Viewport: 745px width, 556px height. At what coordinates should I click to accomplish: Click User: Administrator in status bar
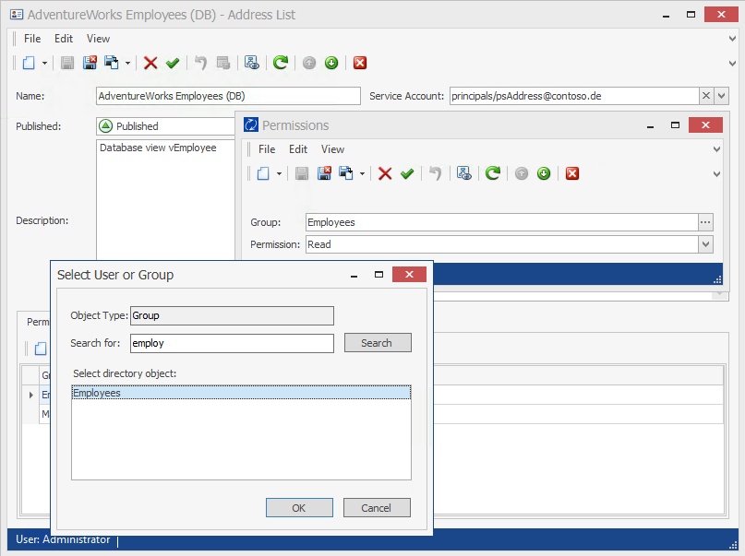click(x=63, y=539)
